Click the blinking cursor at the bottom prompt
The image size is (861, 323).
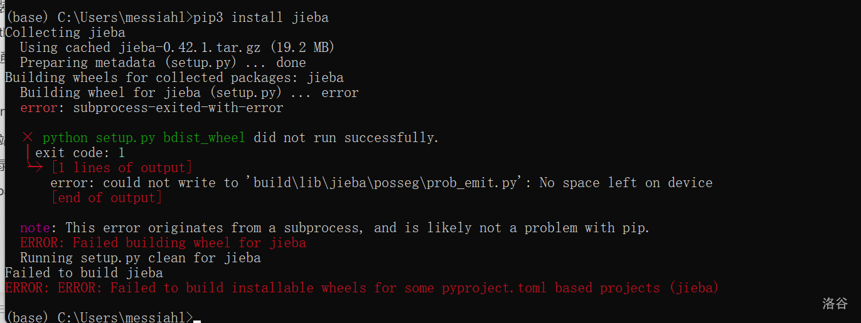[x=197, y=320]
